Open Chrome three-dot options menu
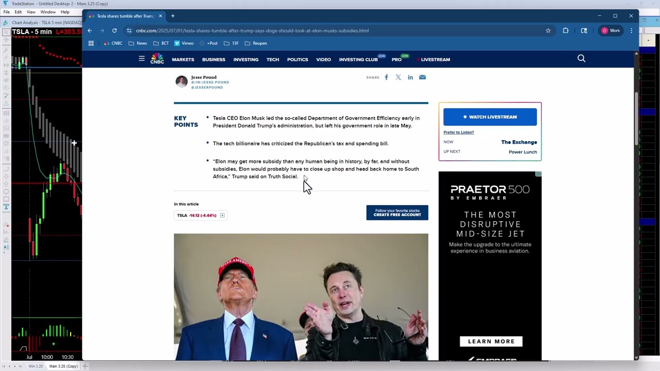The image size is (660, 371). point(631,30)
